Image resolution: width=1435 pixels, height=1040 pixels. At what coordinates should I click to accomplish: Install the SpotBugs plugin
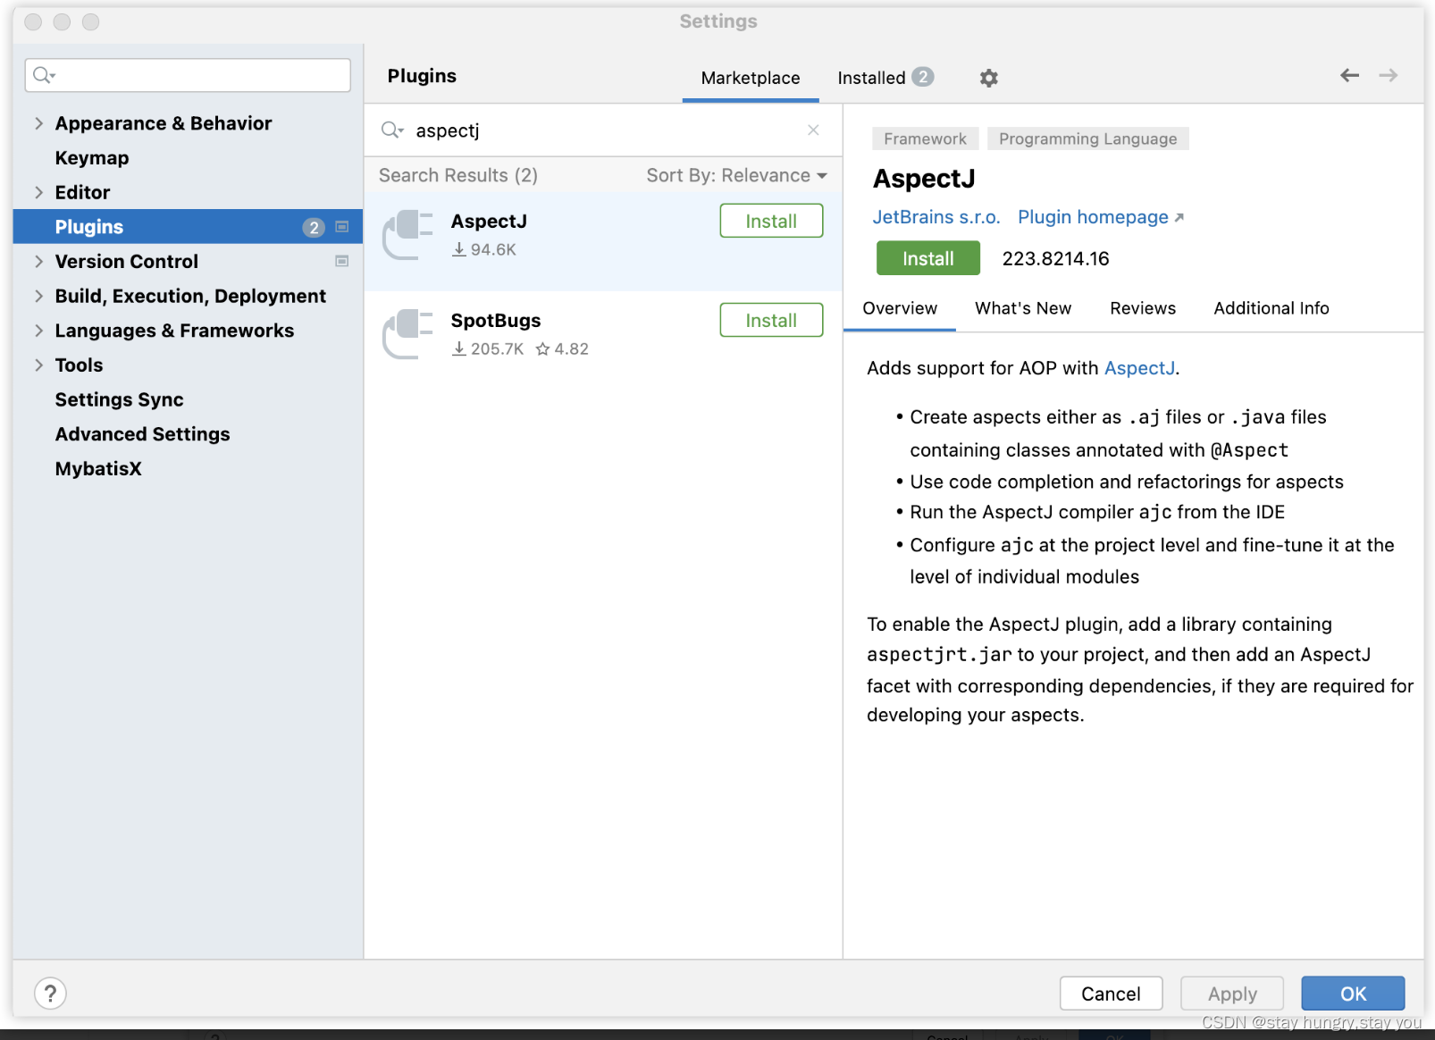(771, 320)
